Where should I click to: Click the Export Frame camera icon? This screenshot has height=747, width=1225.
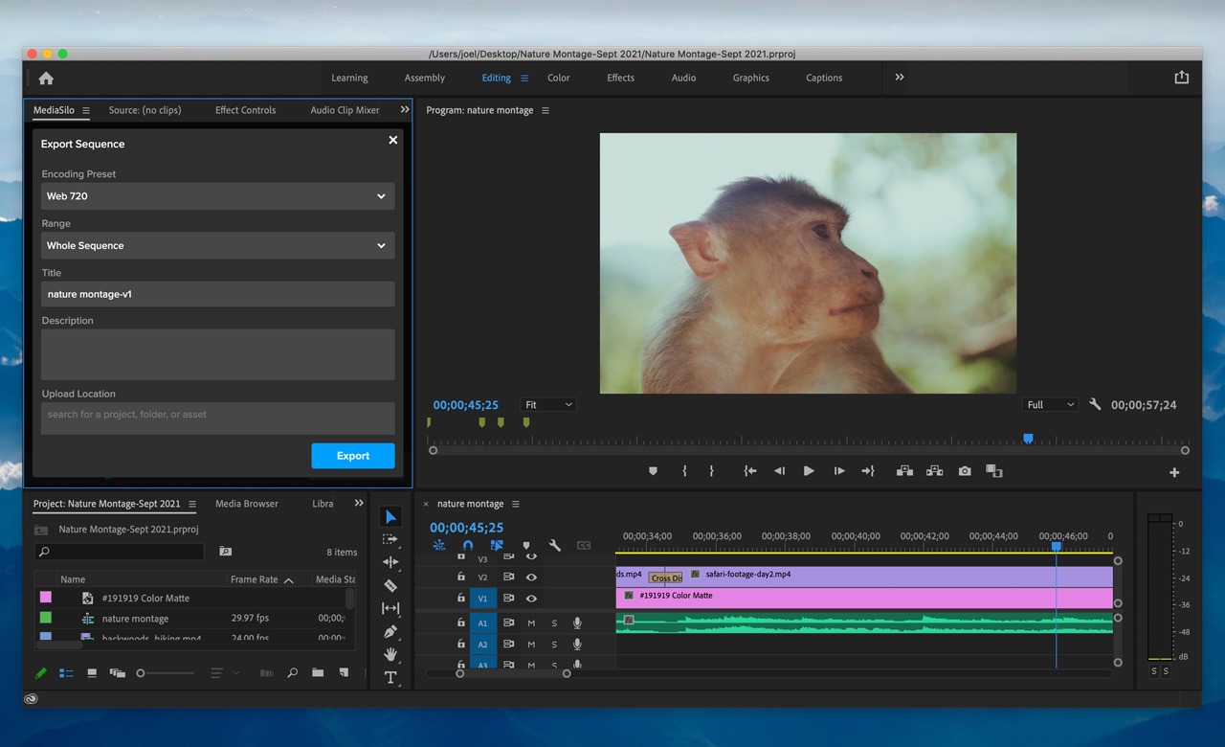click(x=965, y=471)
